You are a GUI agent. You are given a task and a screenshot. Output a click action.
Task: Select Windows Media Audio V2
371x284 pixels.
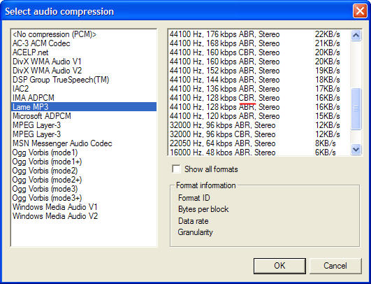pyautogui.click(x=84, y=216)
